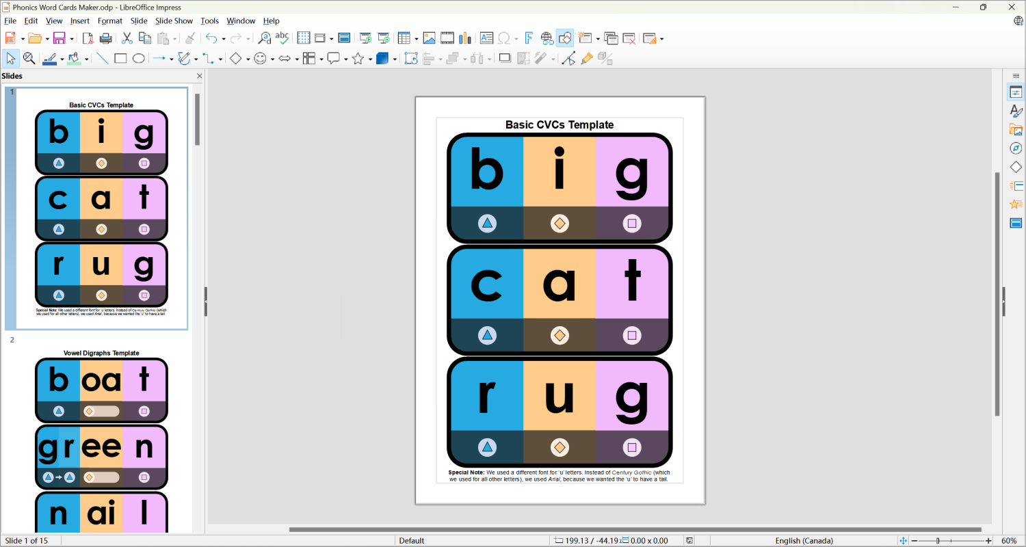
Task: Open the Slide Show menu
Action: tap(174, 21)
